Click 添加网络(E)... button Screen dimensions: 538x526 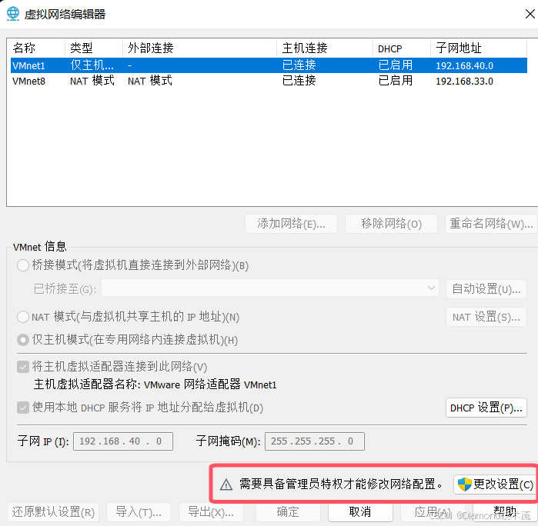click(291, 224)
